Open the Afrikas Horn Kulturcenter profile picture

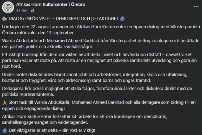point(8,7)
